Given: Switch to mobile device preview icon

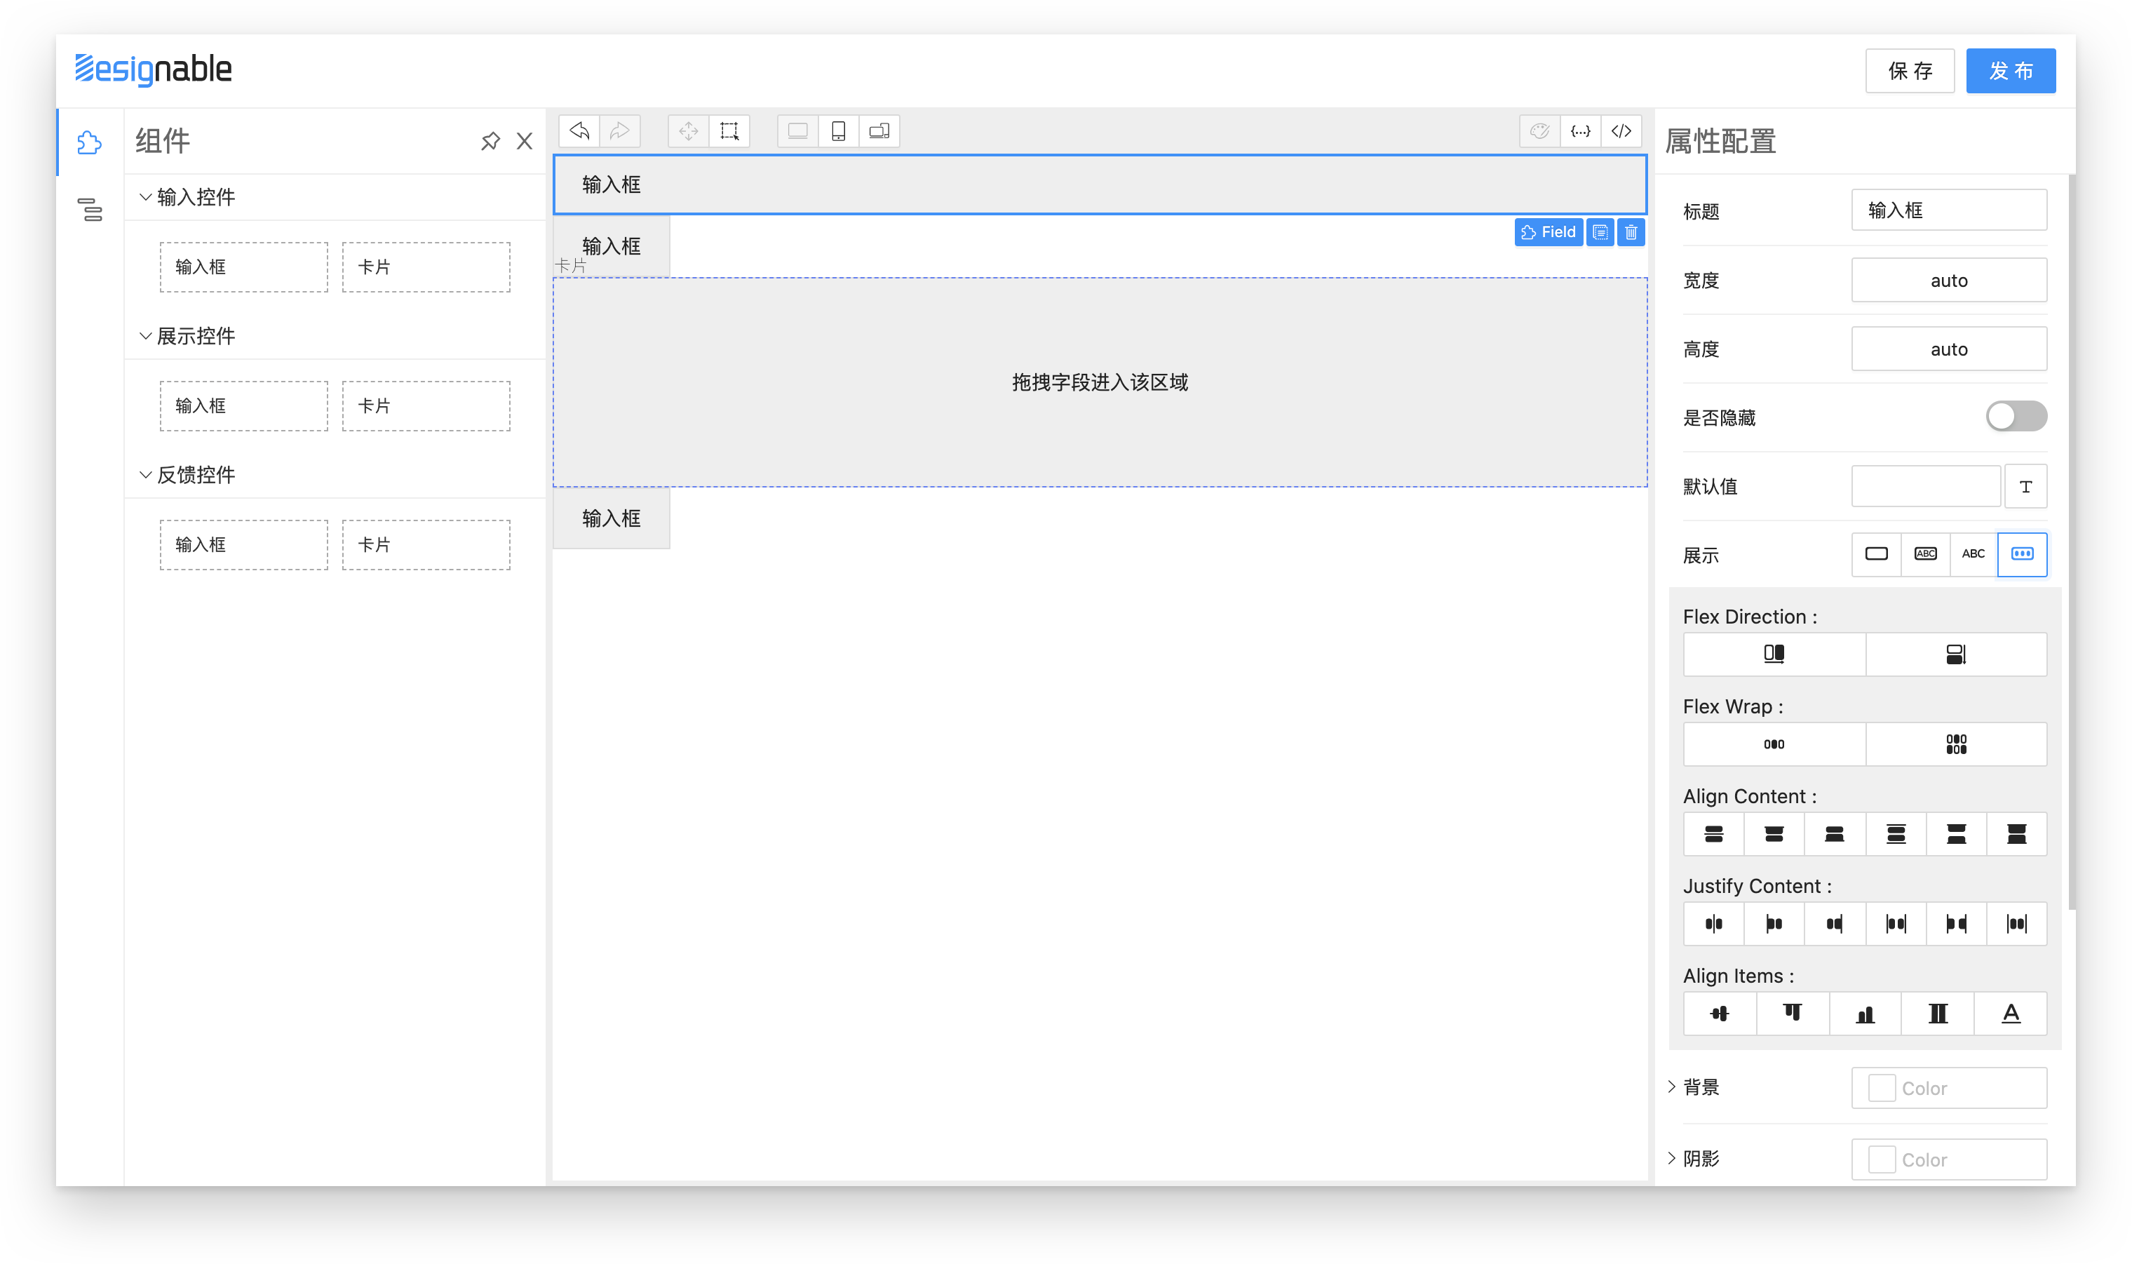Looking at the screenshot, I should click(839, 131).
